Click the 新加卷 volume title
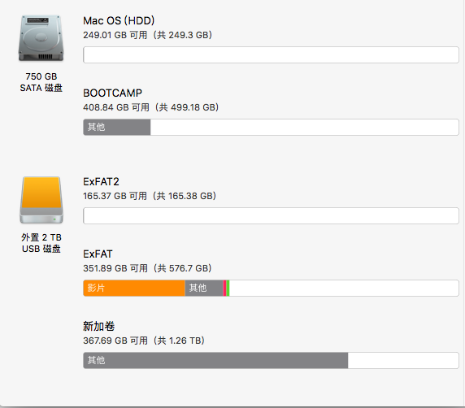 click(98, 326)
